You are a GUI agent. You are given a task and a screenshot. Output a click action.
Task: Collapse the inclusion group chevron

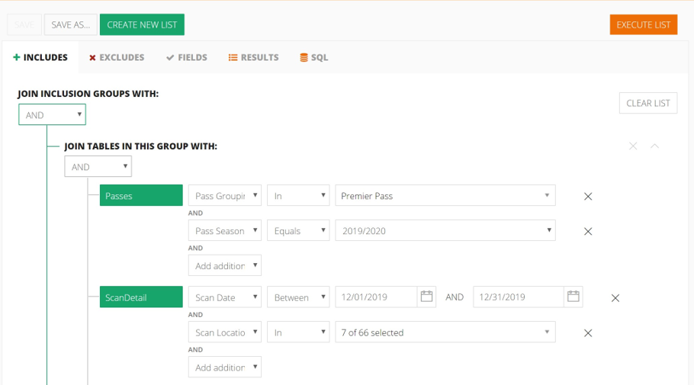[654, 146]
